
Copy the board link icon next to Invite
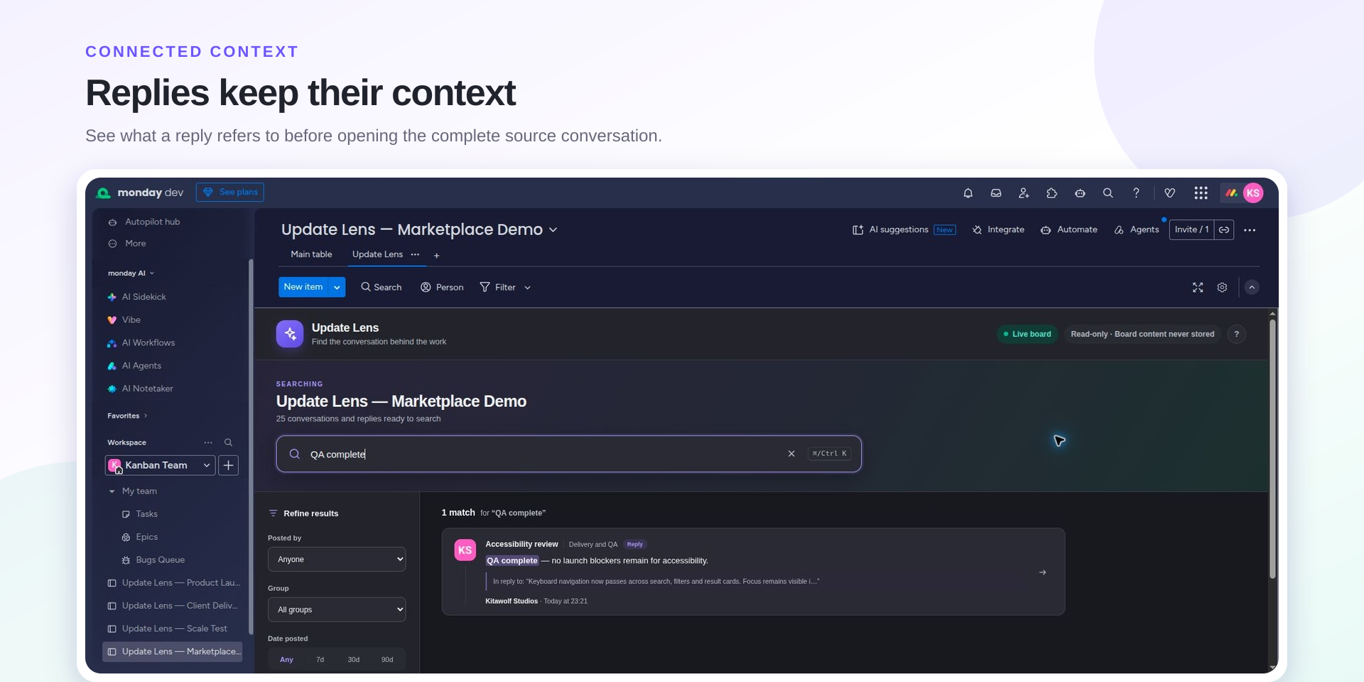tap(1224, 230)
